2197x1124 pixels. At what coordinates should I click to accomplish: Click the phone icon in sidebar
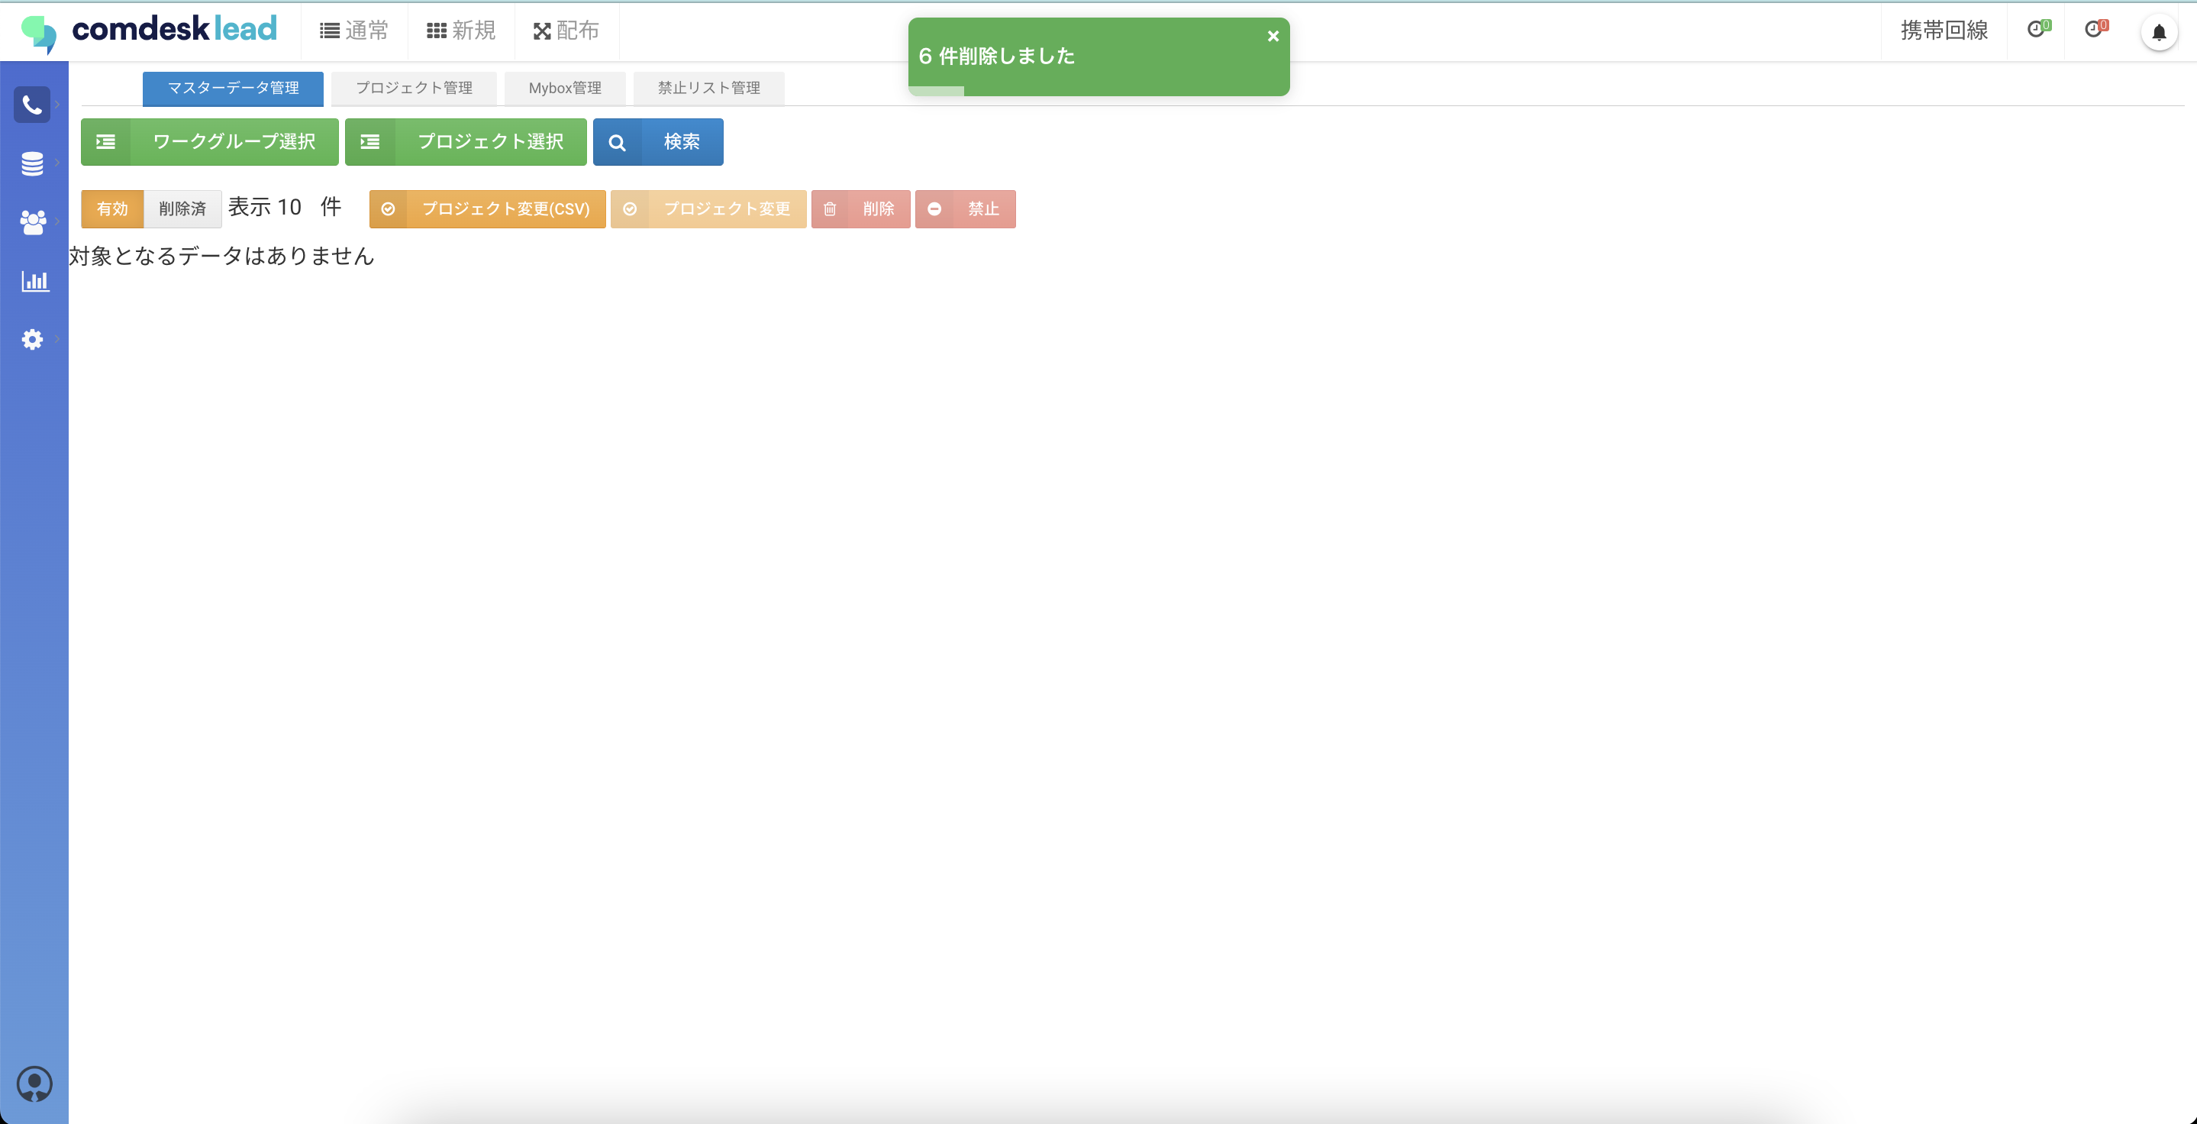click(32, 105)
